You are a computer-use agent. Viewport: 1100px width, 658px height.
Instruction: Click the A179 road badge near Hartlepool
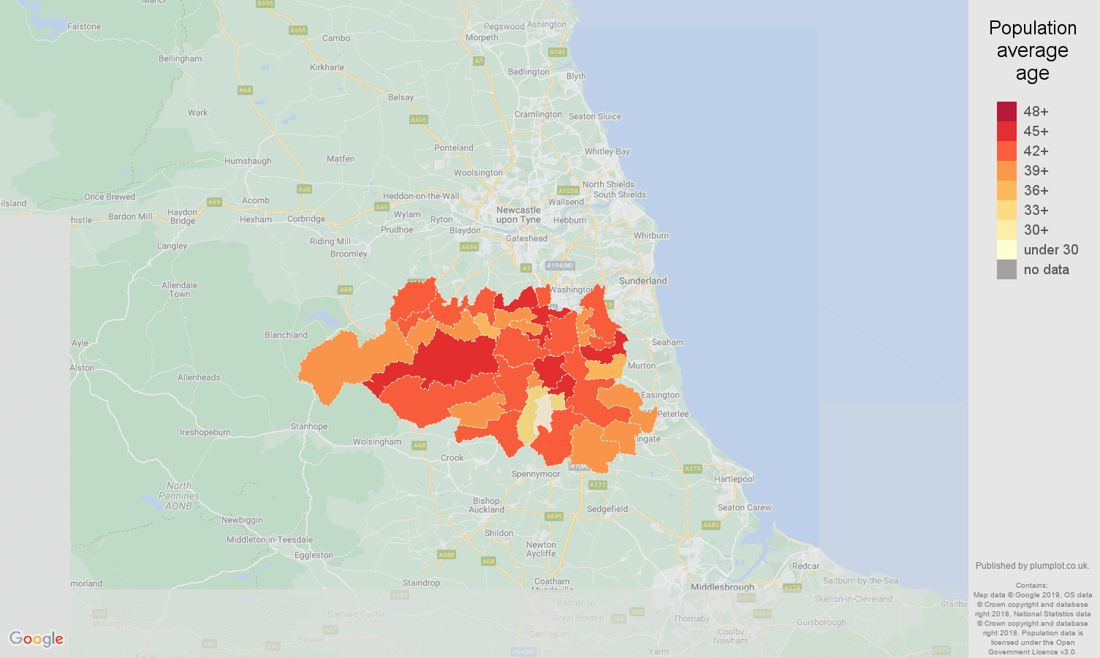(x=692, y=469)
